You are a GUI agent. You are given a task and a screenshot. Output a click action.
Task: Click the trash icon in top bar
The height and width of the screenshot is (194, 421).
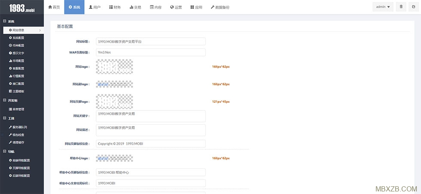tap(401, 7)
